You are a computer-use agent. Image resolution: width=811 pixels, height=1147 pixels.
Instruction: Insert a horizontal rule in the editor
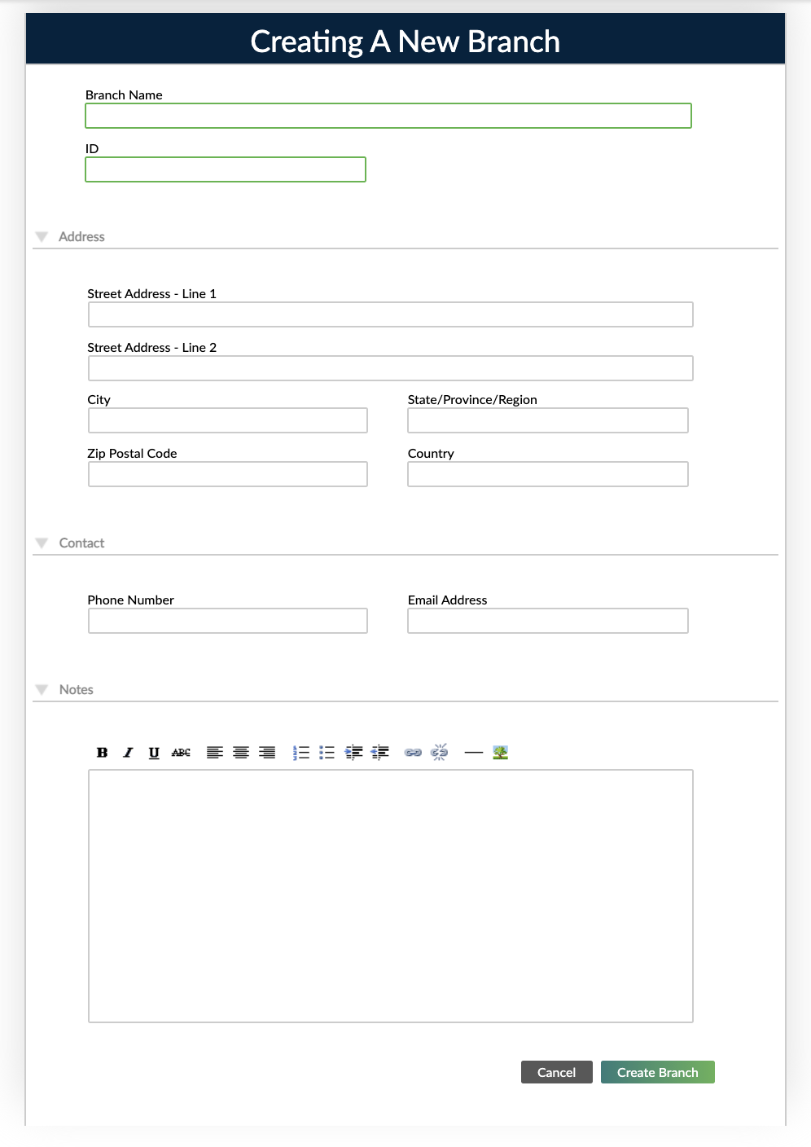[472, 752]
